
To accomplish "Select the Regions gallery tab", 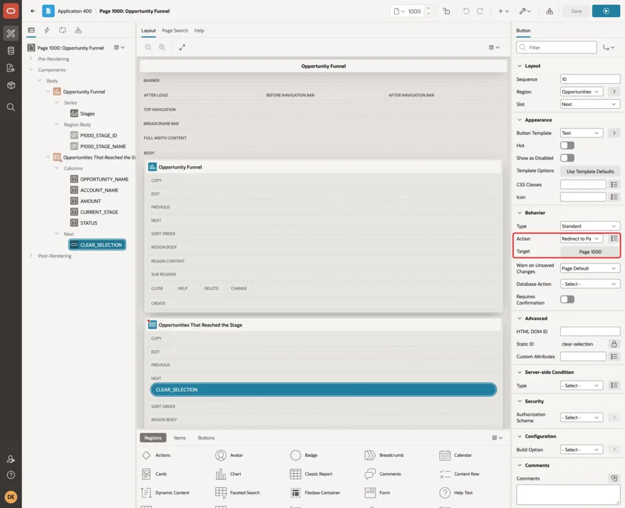I will [153, 438].
